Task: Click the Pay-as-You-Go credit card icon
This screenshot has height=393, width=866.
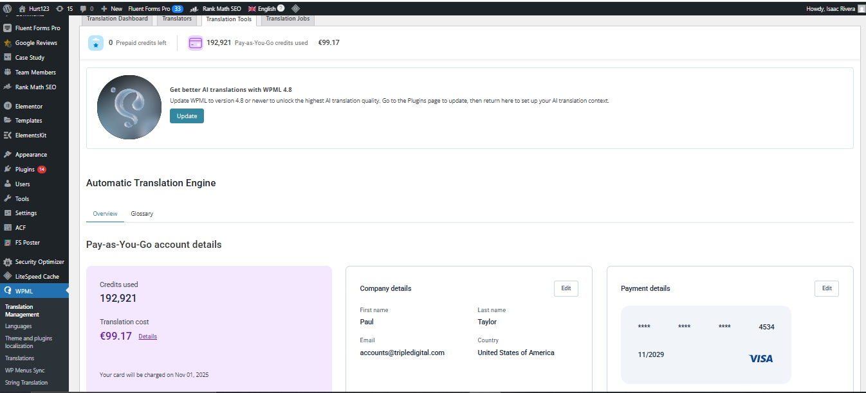Action: (196, 43)
